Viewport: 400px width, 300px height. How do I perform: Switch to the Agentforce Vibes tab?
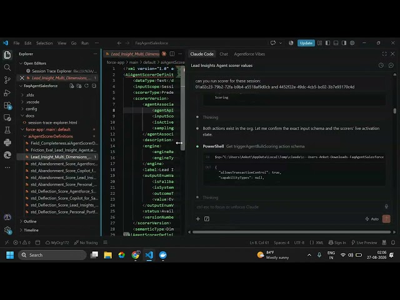[x=249, y=54]
